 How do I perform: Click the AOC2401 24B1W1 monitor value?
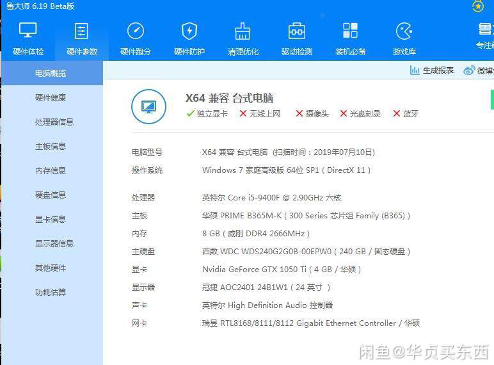click(x=266, y=287)
